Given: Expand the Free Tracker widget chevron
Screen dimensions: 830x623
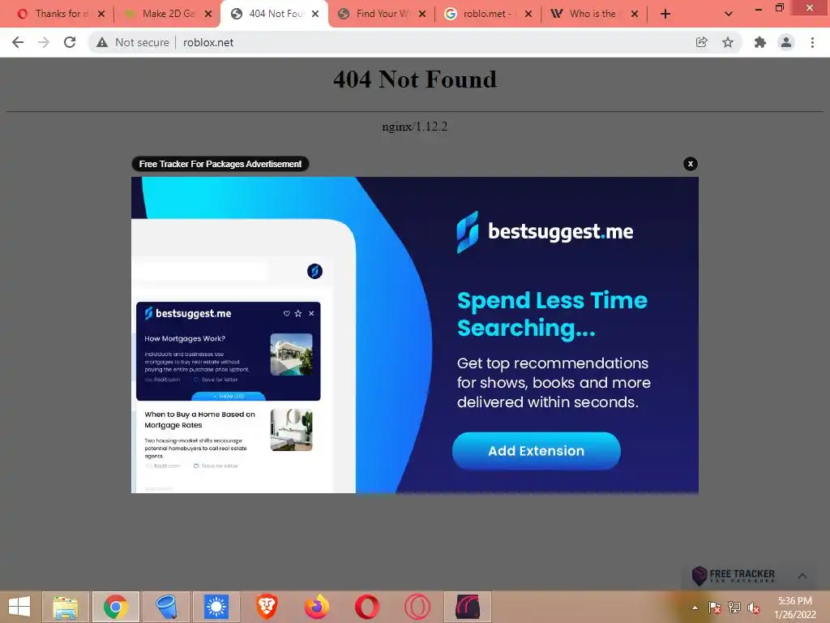Looking at the screenshot, I should point(802,576).
